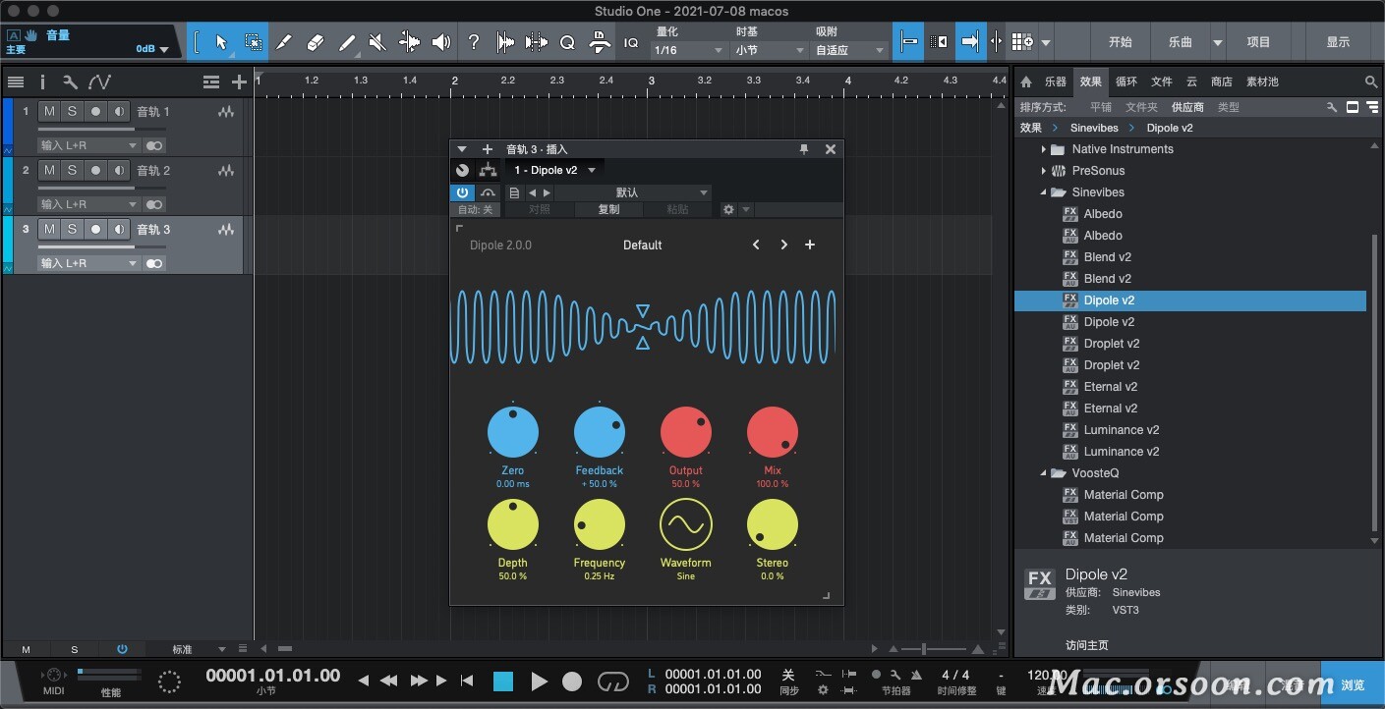Viewport: 1385px width, 709px height.
Task: Collapse the Sinevibes folder
Action: coord(1044,192)
